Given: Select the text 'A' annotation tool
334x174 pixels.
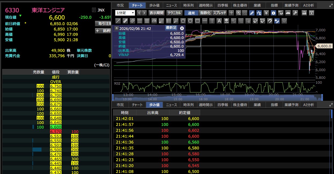Looking at the screenshot, I should (x=219, y=21).
